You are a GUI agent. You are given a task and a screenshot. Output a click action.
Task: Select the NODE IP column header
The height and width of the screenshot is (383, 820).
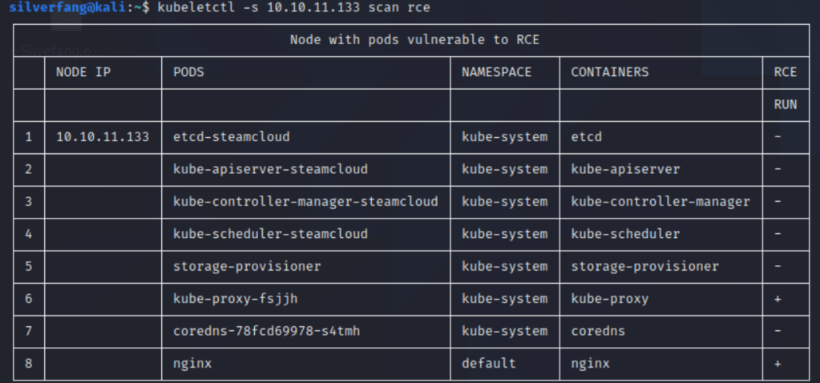pos(83,72)
